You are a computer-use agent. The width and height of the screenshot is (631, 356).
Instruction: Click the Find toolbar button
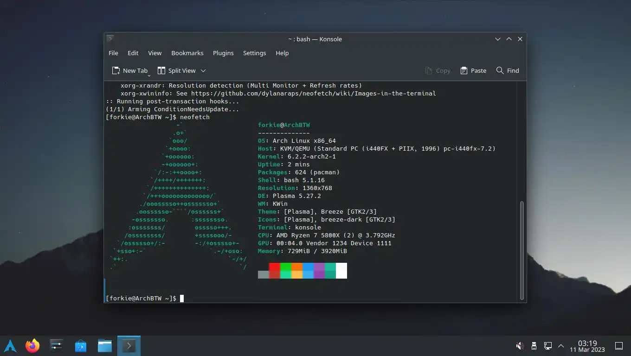[508, 70]
